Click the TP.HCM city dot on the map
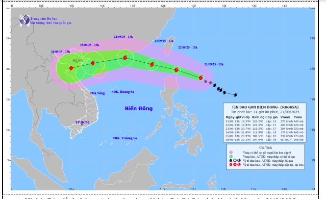 pyautogui.click(x=82, y=125)
